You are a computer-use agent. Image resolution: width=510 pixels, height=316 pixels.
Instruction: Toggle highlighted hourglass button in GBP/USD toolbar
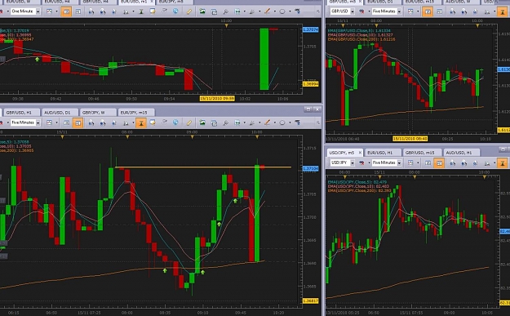[503, 11]
